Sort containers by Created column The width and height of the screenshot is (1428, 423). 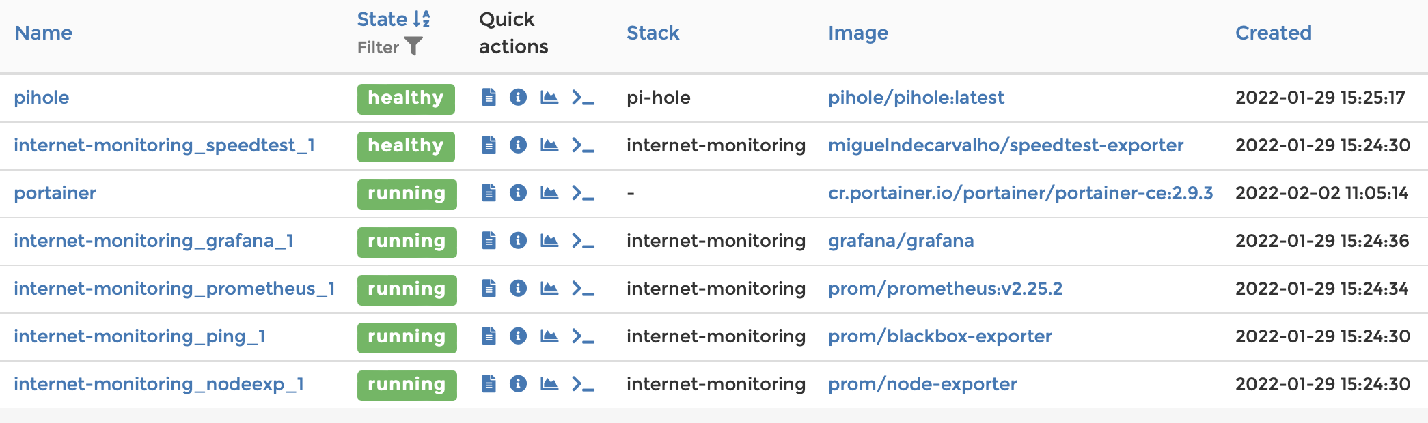(x=1273, y=32)
